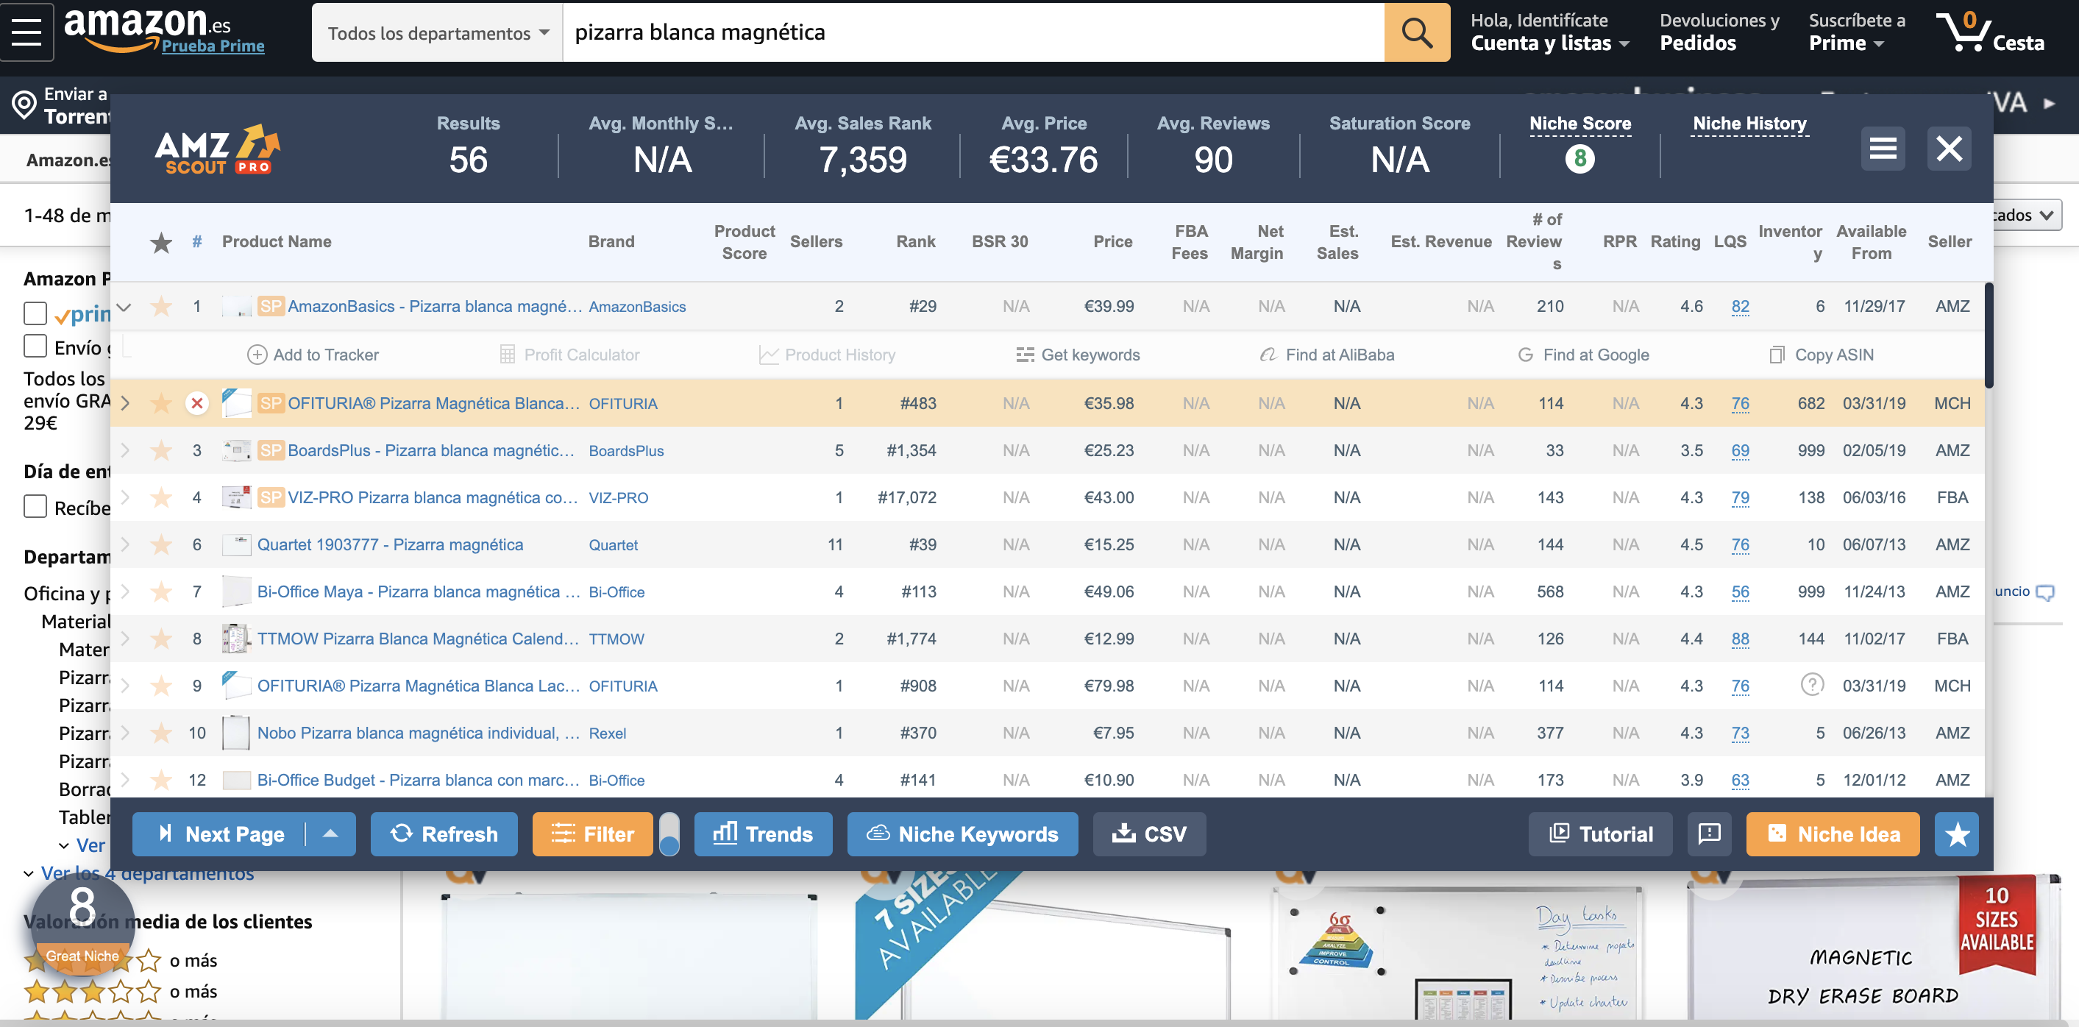
Task: Open LQS value 82 link for AmazonBasics
Action: (1740, 308)
